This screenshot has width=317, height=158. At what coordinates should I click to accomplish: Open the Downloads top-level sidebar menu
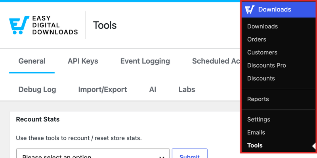(x=279, y=9)
